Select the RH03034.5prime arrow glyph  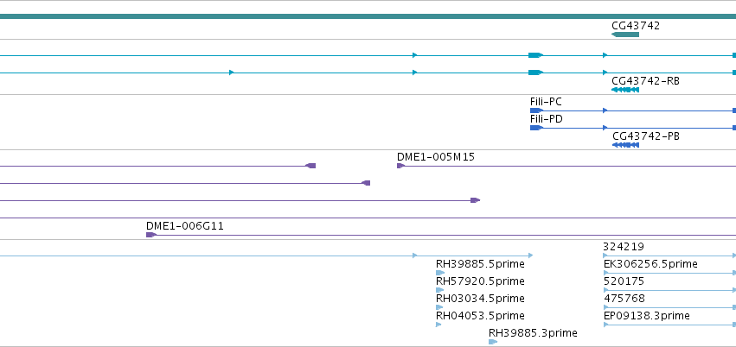(x=438, y=307)
